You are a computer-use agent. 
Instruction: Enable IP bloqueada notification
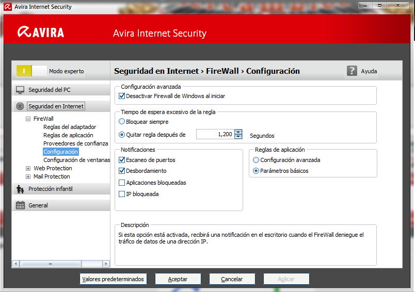pos(122,194)
